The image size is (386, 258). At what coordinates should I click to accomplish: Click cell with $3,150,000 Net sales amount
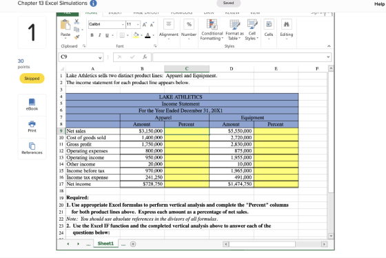142,131
